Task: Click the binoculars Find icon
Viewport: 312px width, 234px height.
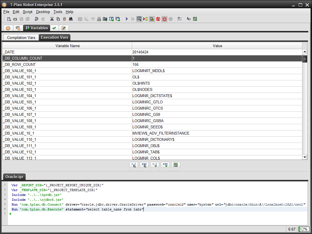Action: [x=71, y=19]
